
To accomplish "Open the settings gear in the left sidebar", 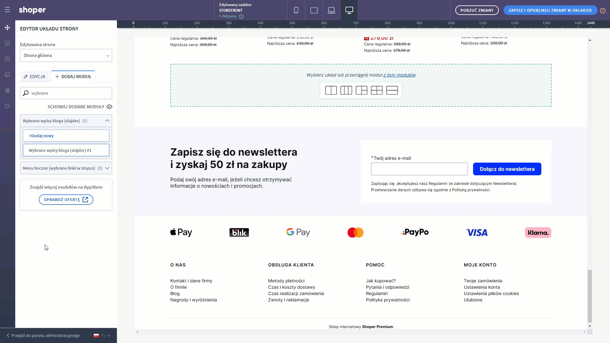I will pyautogui.click(x=7, y=106).
